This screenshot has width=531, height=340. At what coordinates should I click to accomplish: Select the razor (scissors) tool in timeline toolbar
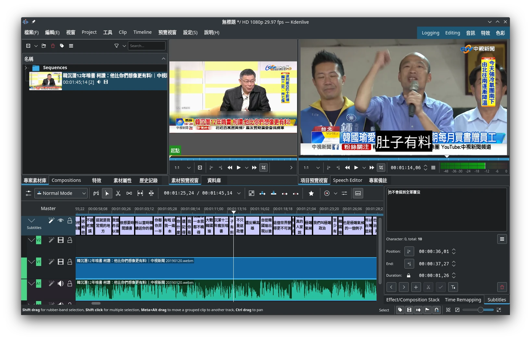[x=118, y=193]
